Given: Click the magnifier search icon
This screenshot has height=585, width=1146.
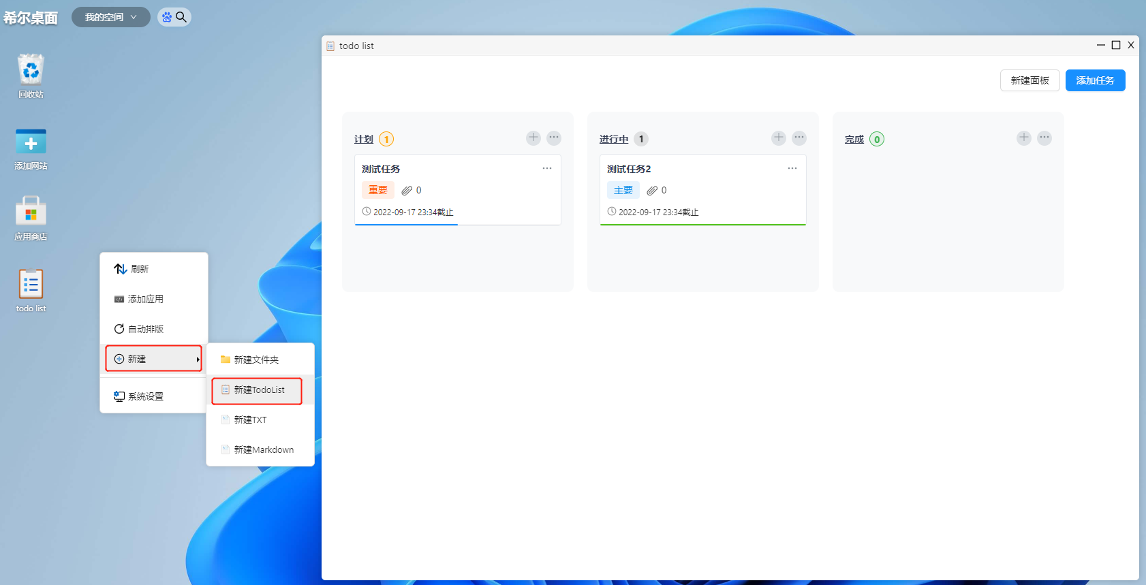Looking at the screenshot, I should tap(181, 17).
